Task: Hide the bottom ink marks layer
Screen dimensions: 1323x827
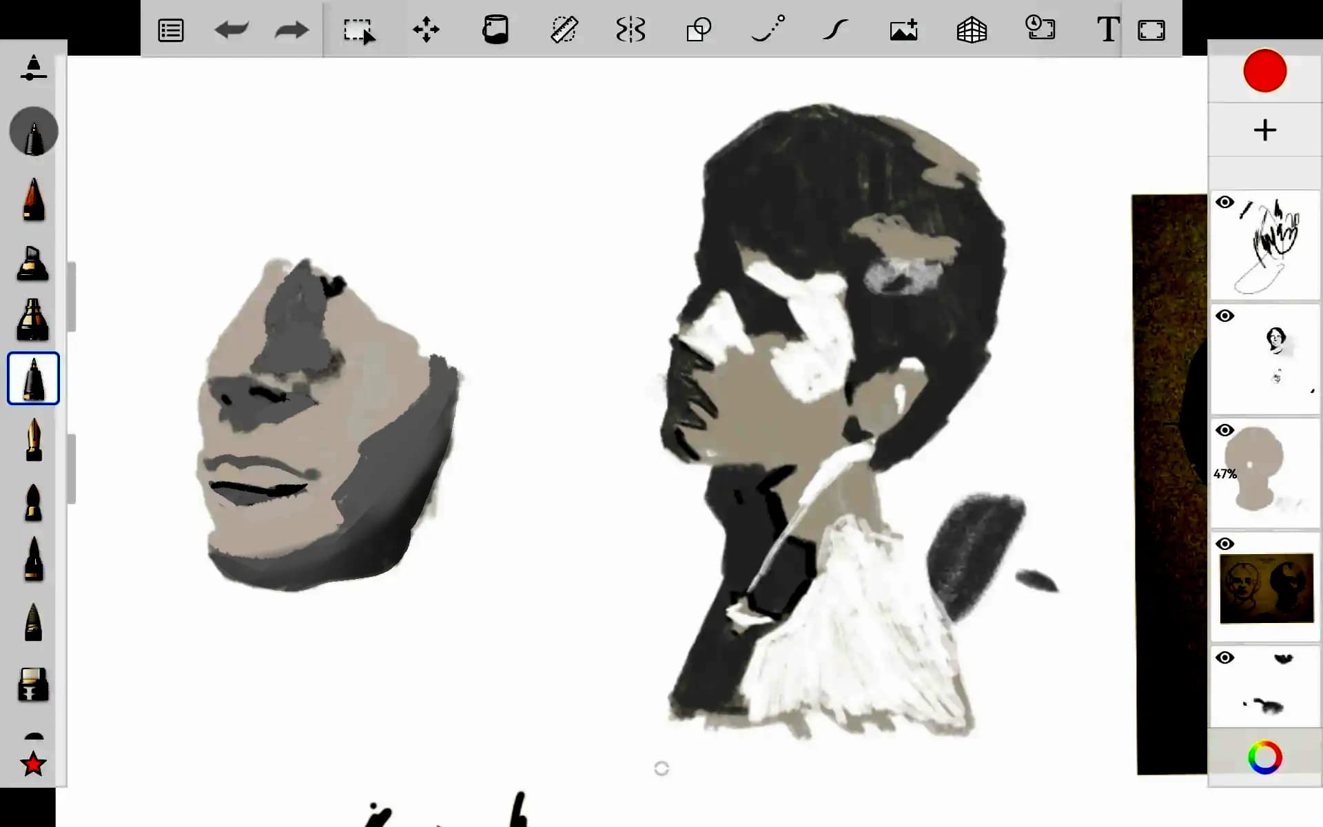Action: (1224, 658)
